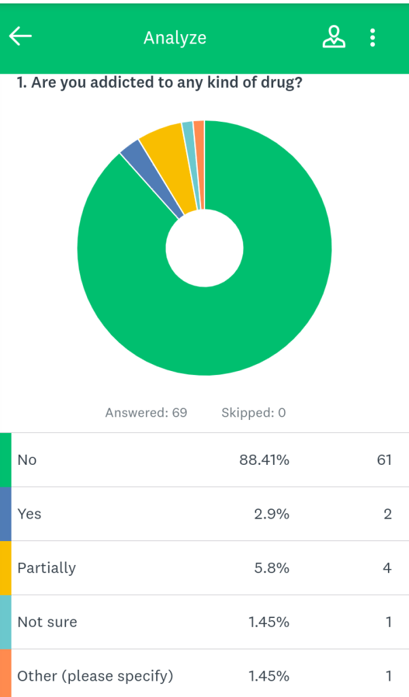Click the question 1 title text
The width and height of the screenshot is (409, 697).
tap(160, 84)
